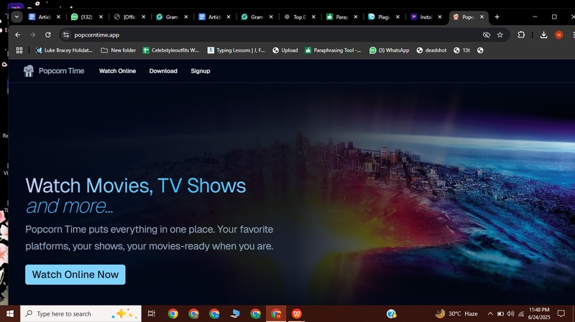Show hidden system tray icons chevron
Screen dimensions: 575x322
point(490,313)
